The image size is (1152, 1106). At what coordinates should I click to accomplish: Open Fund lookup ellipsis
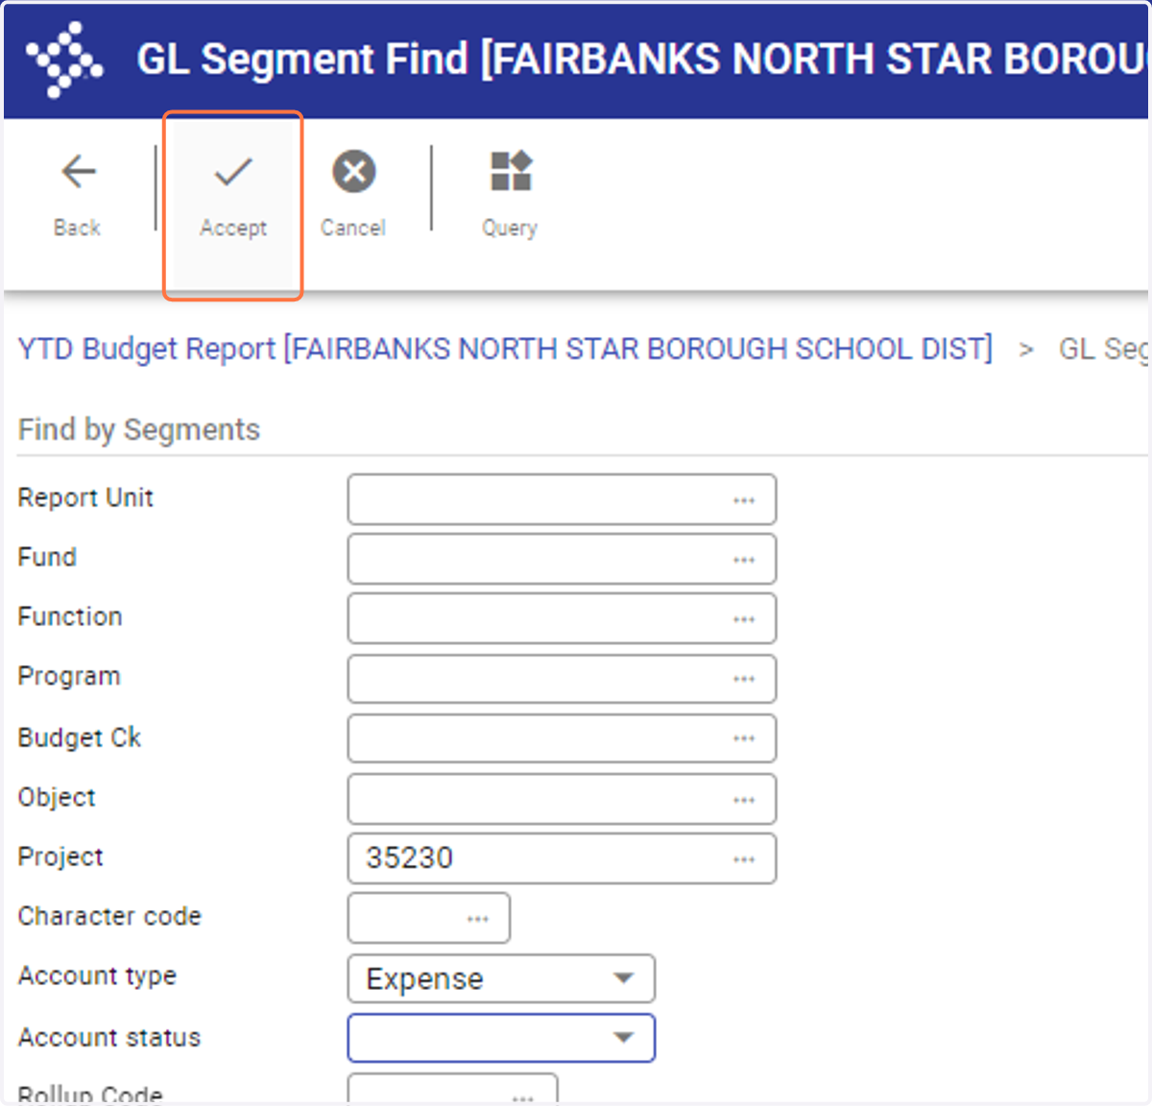click(x=744, y=560)
